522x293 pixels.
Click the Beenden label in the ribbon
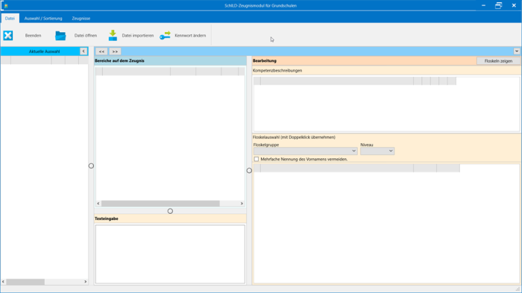pyautogui.click(x=34, y=35)
